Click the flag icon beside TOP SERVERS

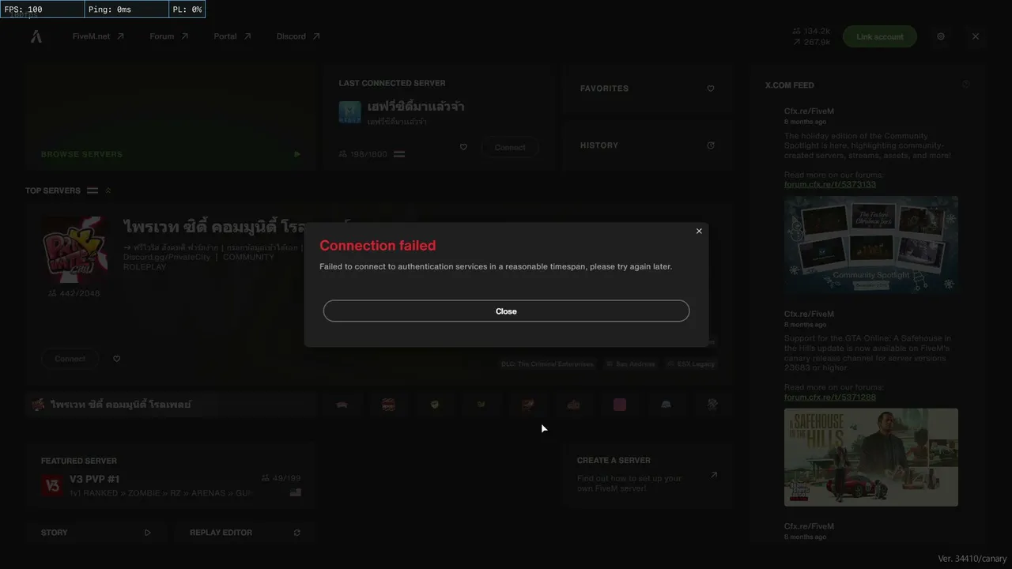pyautogui.click(x=93, y=190)
